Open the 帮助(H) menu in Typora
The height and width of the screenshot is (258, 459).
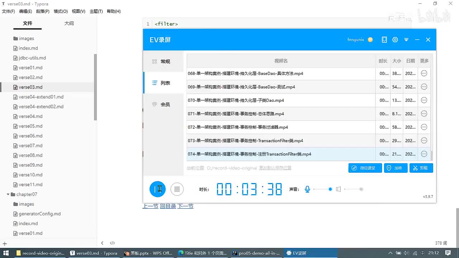(x=114, y=11)
